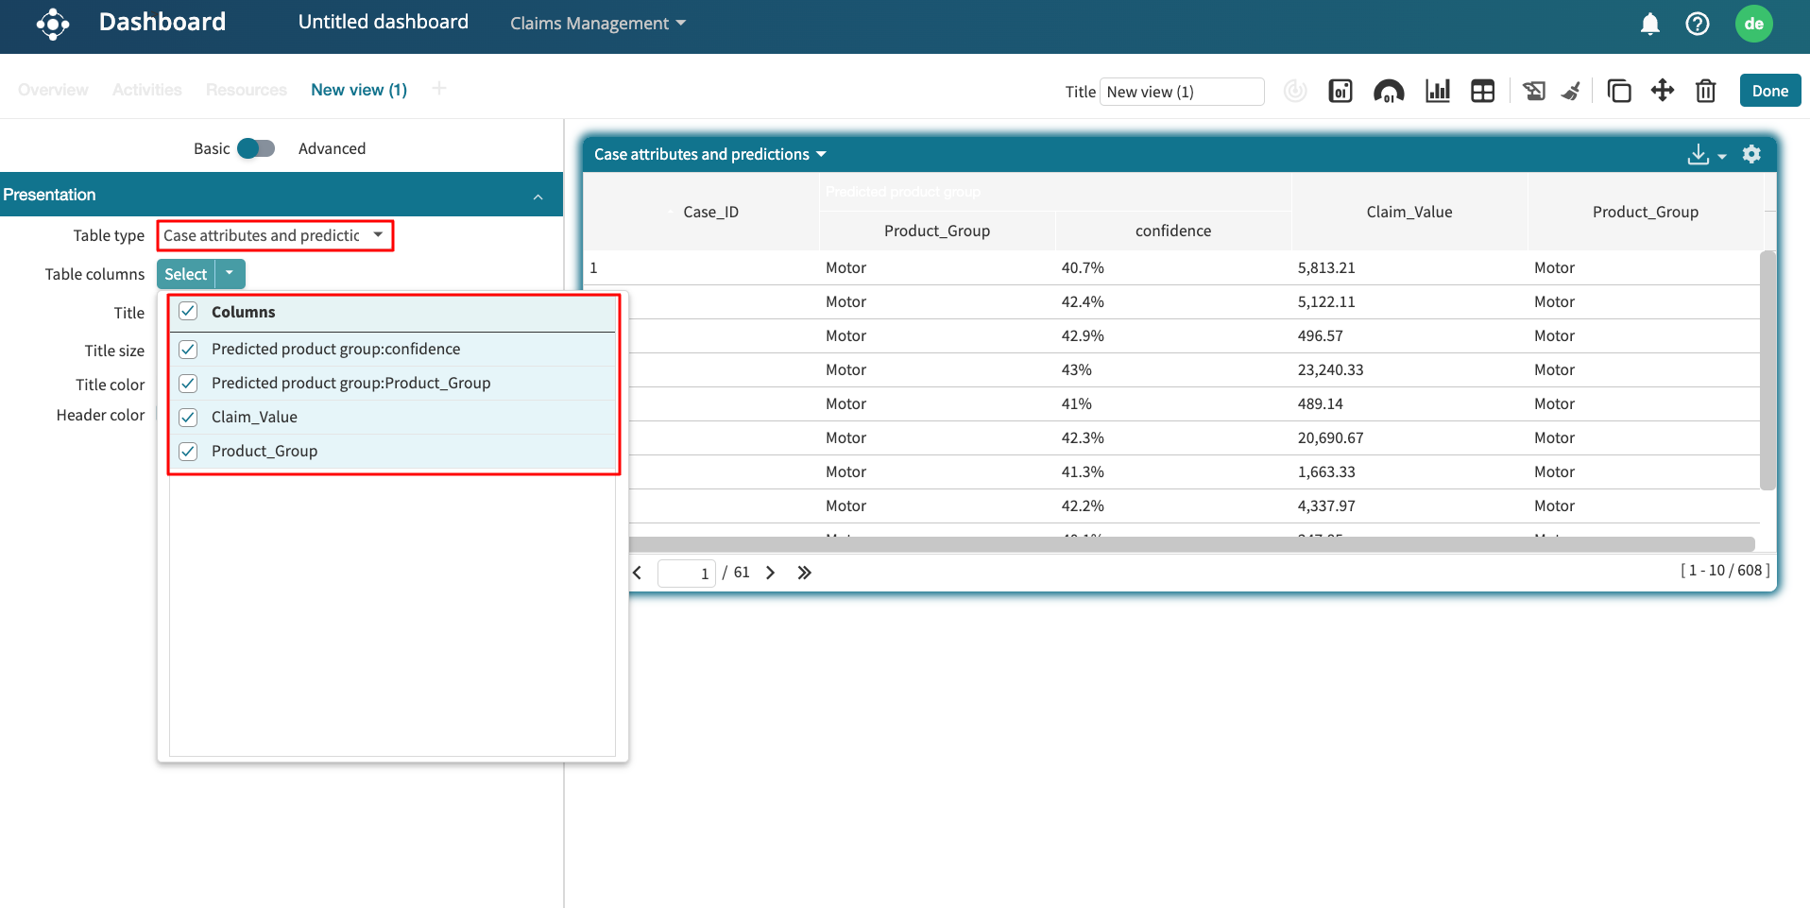Collapse the Presentation section
This screenshot has height=908, width=1810.
[538, 196]
